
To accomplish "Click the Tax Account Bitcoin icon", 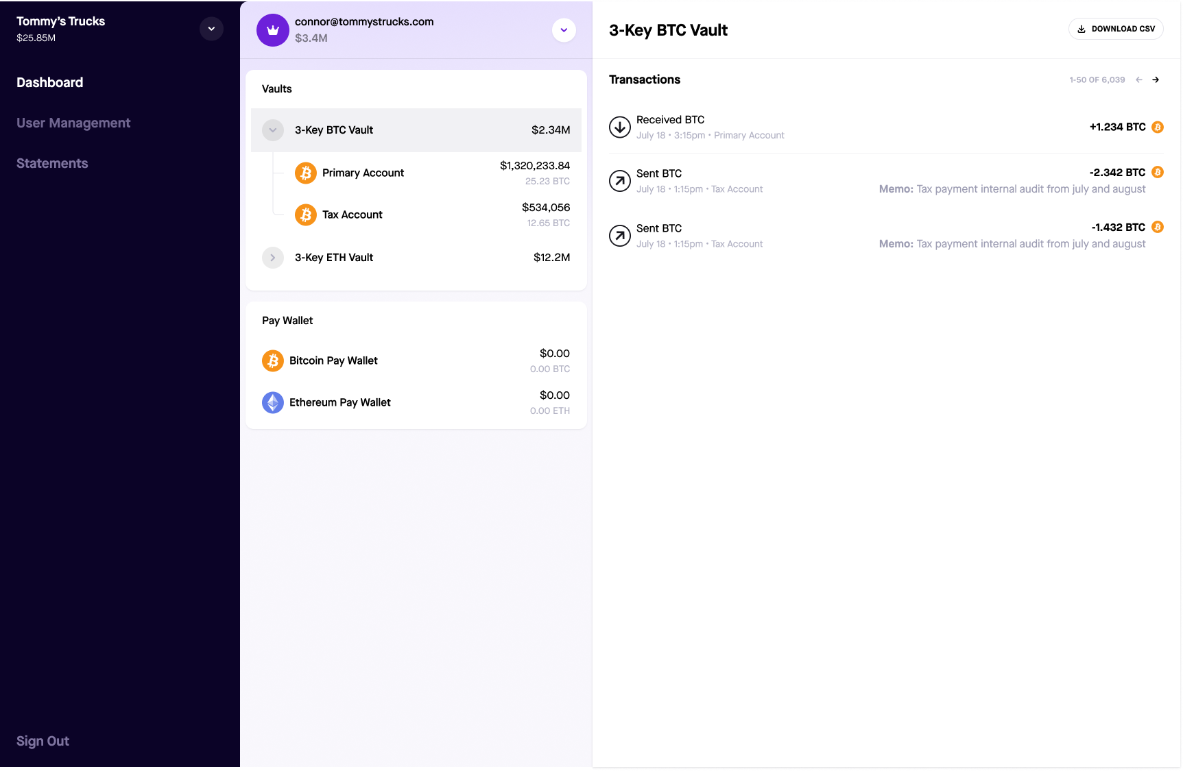I will click(x=306, y=215).
